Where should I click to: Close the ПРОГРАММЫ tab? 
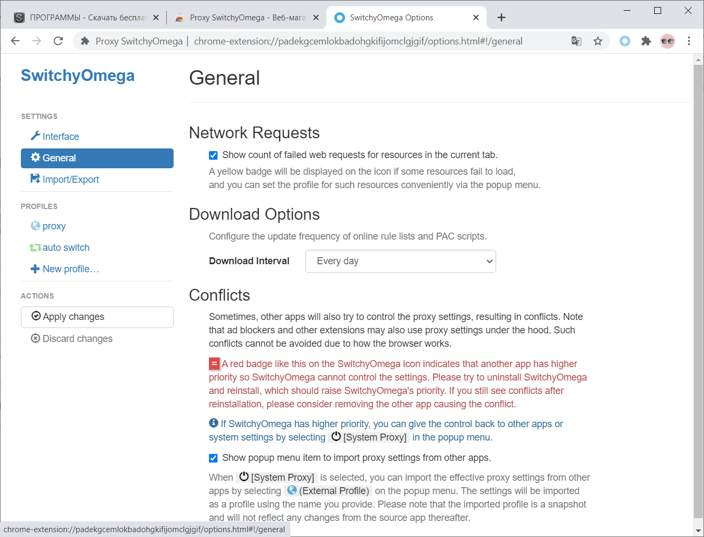[x=156, y=18]
